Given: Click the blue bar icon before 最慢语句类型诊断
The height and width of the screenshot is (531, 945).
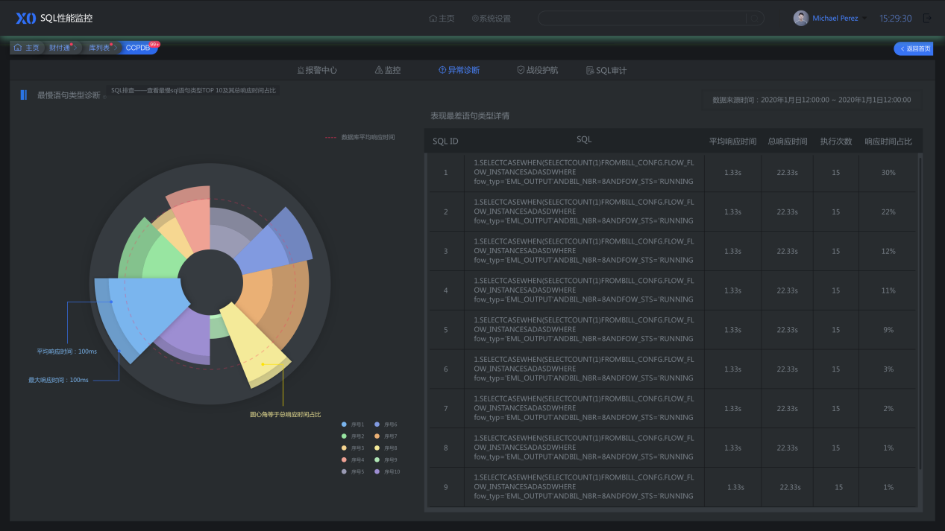Looking at the screenshot, I should pos(24,95).
